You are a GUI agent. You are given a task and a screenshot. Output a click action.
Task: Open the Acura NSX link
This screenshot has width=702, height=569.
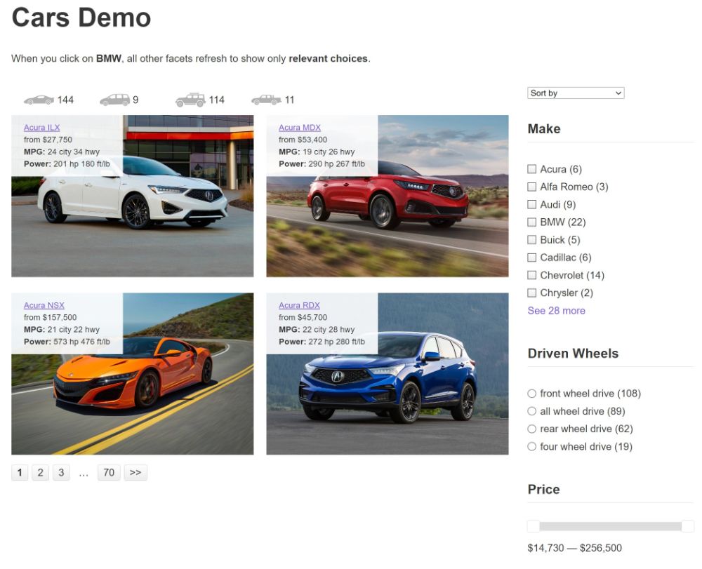tap(44, 305)
